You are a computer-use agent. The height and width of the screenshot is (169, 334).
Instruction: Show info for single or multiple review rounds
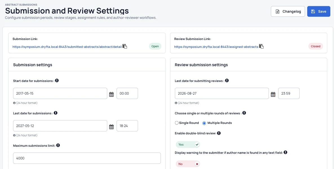click(244, 113)
